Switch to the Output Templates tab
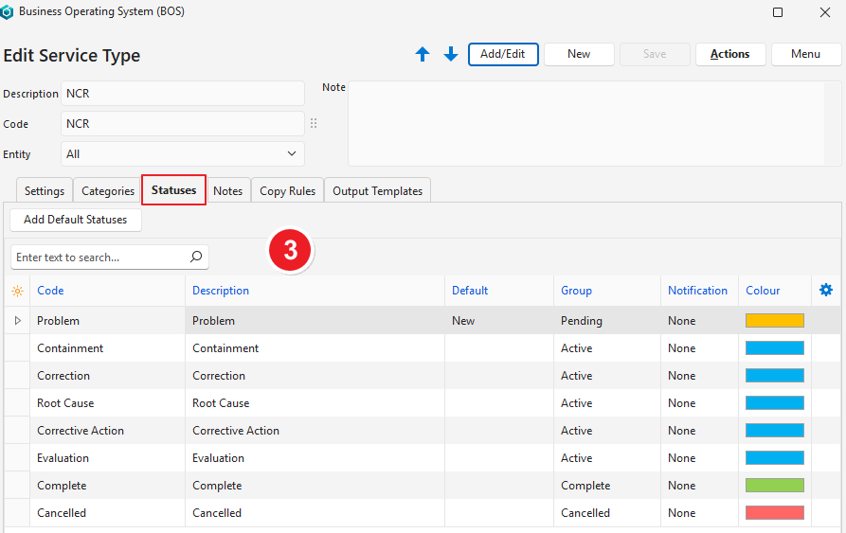Image resolution: width=846 pixels, height=533 pixels. point(377,191)
